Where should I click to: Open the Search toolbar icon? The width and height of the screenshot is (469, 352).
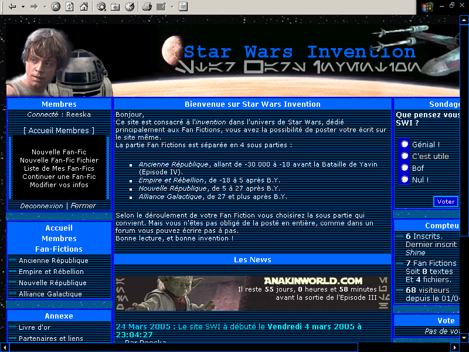[101, 6]
